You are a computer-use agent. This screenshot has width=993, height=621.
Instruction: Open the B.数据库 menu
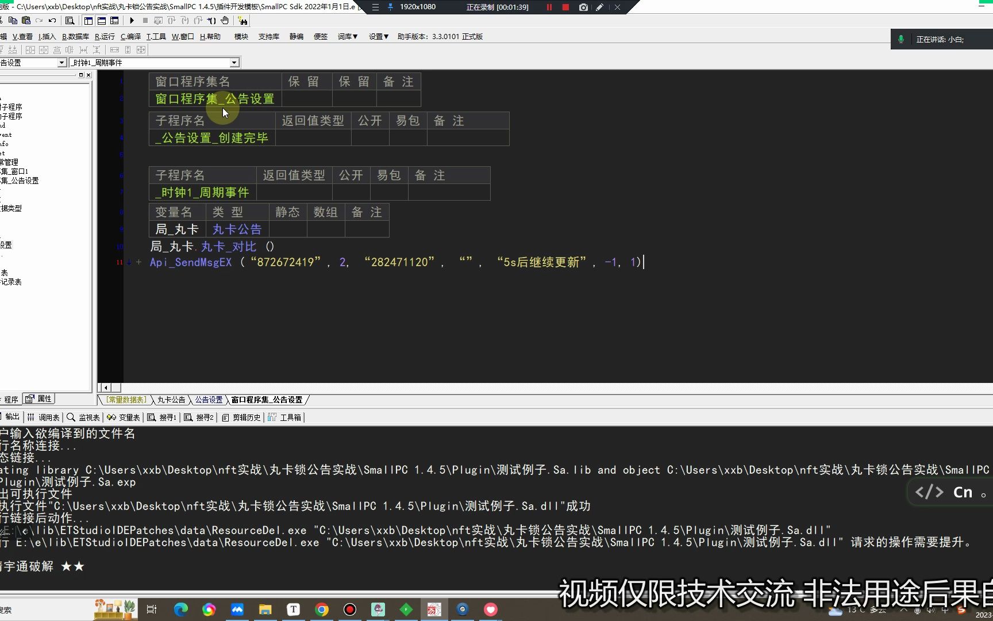(75, 36)
